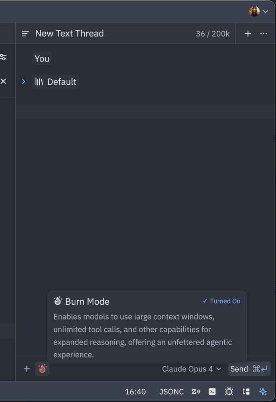Toggle Burn Mode flame icon

pos(42,369)
